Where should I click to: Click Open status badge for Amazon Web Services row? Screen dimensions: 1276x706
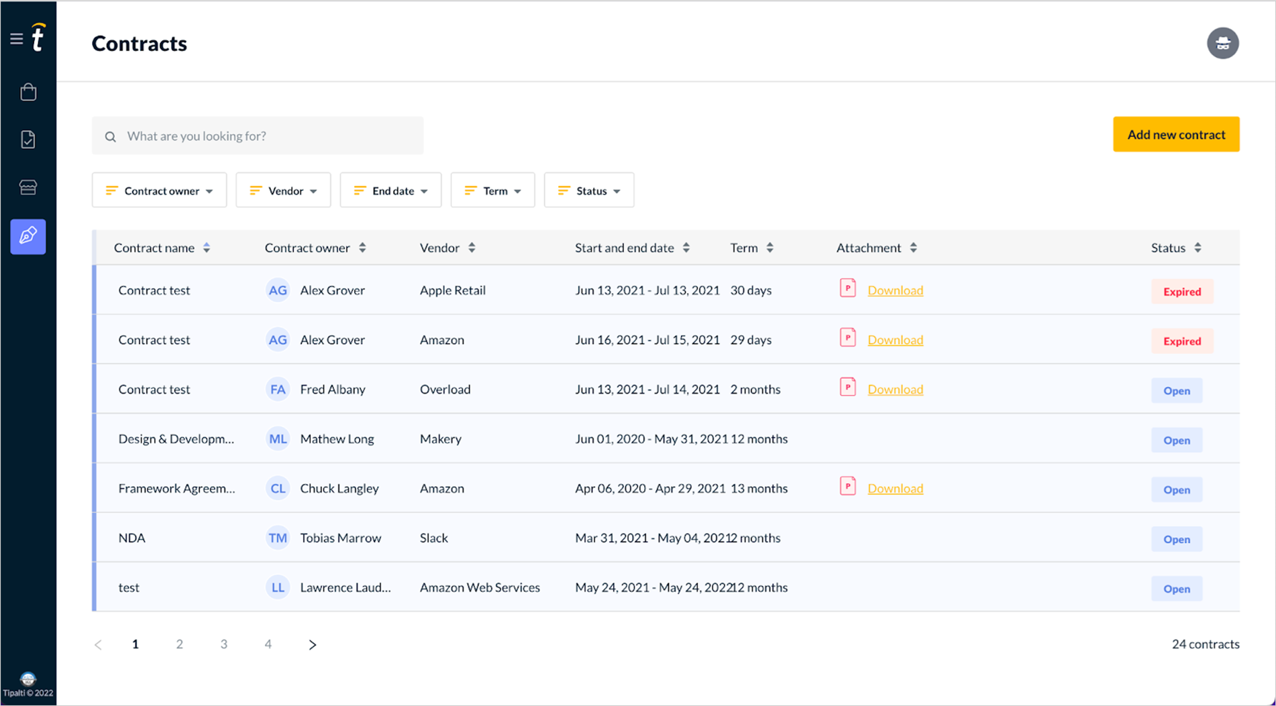pyautogui.click(x=1177, y=589)
